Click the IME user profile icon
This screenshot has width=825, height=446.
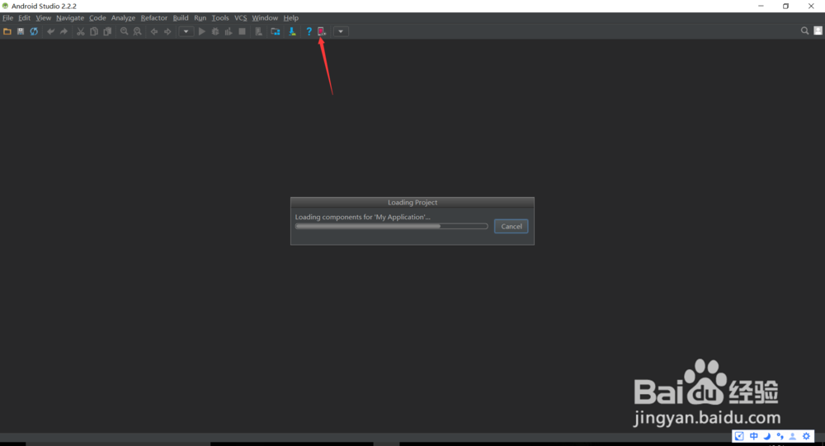[x=792, y=436]
